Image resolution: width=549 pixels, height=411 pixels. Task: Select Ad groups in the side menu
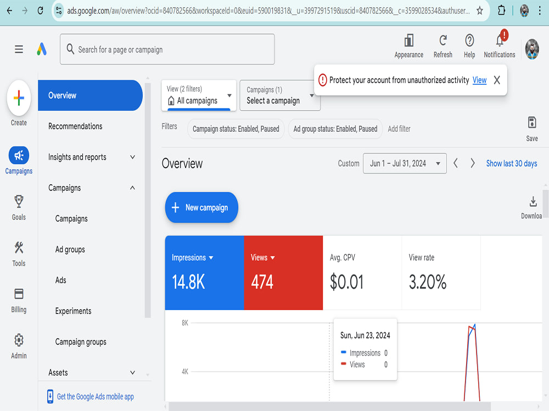70,249
